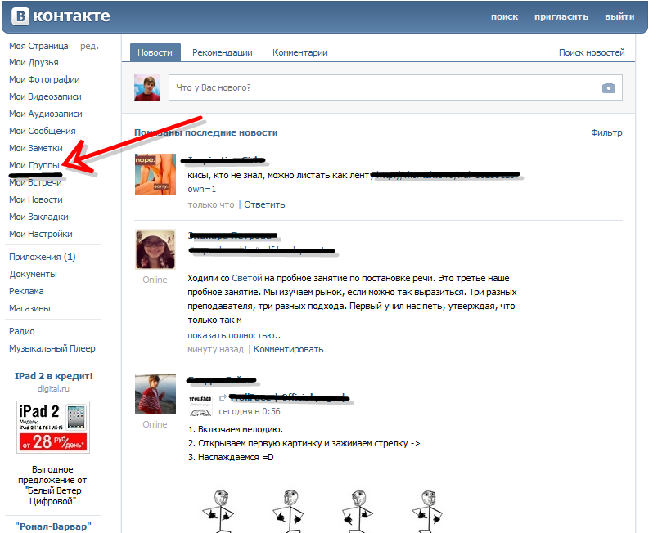Go to Мои Группы
The height and width of the screenshot is (533, 671).
(x=34, y=165)
